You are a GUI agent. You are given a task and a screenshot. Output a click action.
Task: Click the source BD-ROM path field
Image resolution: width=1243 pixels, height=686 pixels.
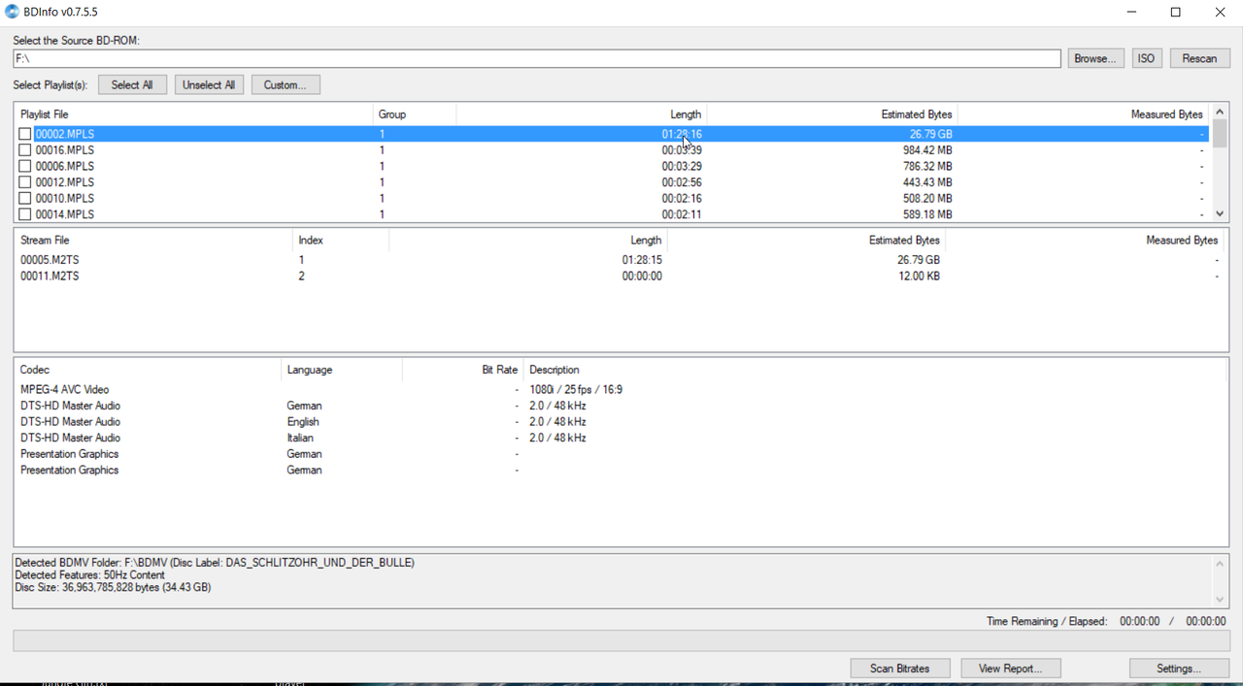[537, 59]
